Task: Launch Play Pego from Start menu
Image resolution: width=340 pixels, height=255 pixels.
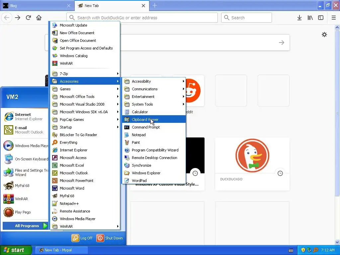Action: click(x=25, y=212)
